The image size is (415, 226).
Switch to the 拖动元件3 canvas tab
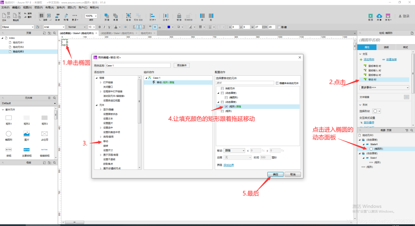pos(146,33)
